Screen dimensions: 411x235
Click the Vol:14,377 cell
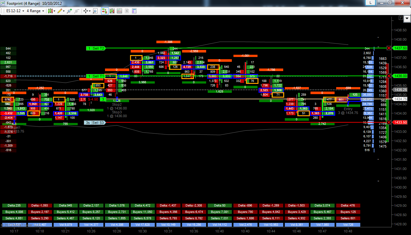pos(91,225)
